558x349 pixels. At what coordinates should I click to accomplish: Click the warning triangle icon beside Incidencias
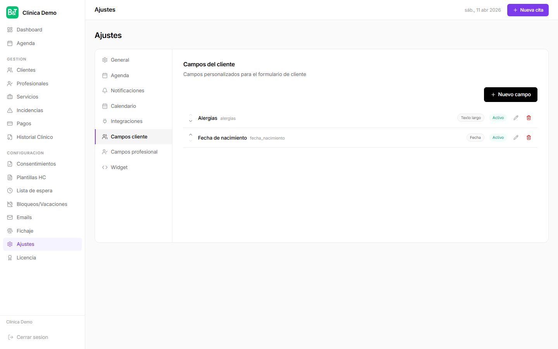[x=10, y=111]
